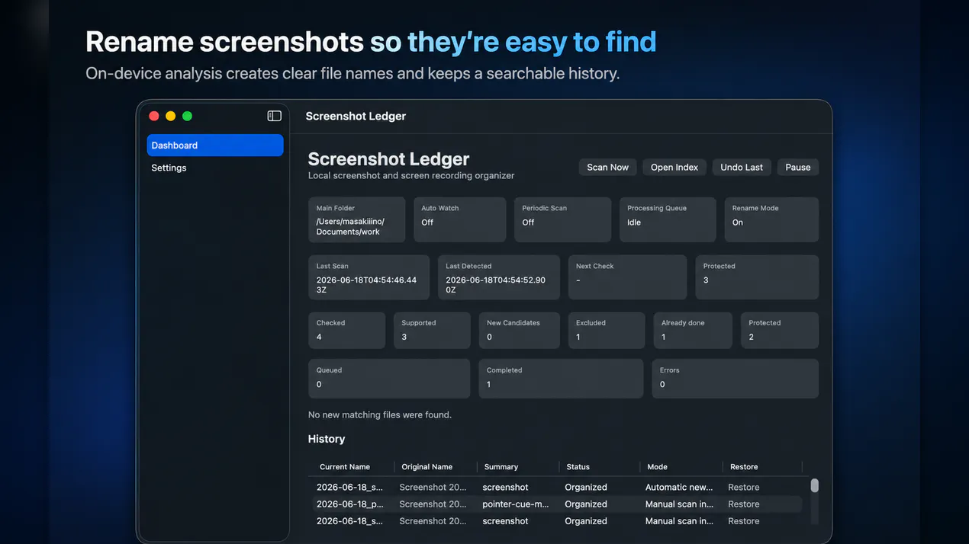Click the Last Scan timestamp card
This screenshot has height=544, width=969.
(369, 277)
